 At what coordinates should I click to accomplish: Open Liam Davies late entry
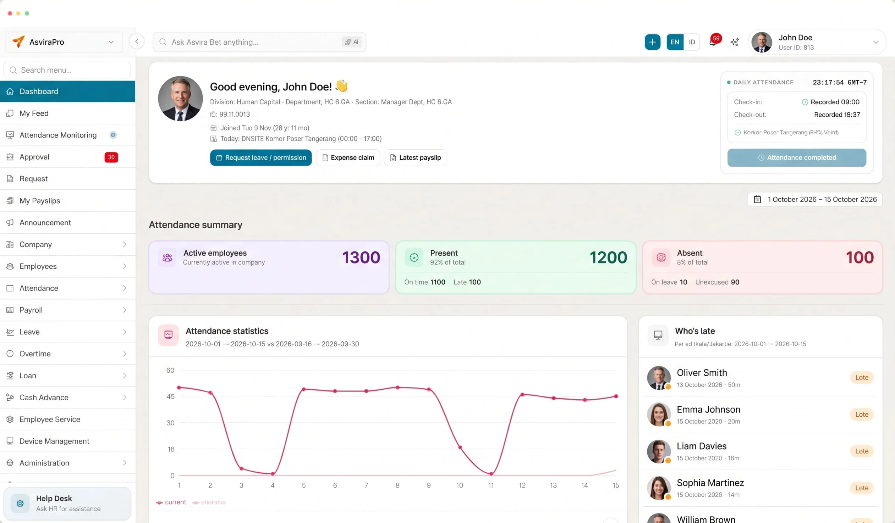tap(761, 451)
